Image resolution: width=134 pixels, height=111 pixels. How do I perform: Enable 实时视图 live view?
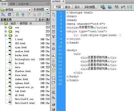click(90, 7)
